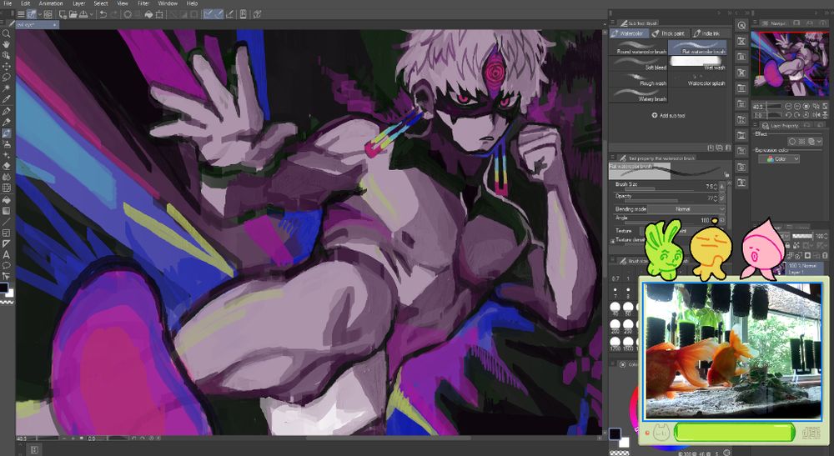Click the Save icon in command bar
834x456 pixels.
[83, 14]
